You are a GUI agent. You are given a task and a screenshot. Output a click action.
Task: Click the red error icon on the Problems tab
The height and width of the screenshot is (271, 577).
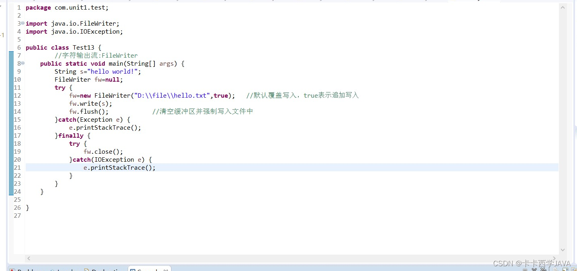pos(12,269)
